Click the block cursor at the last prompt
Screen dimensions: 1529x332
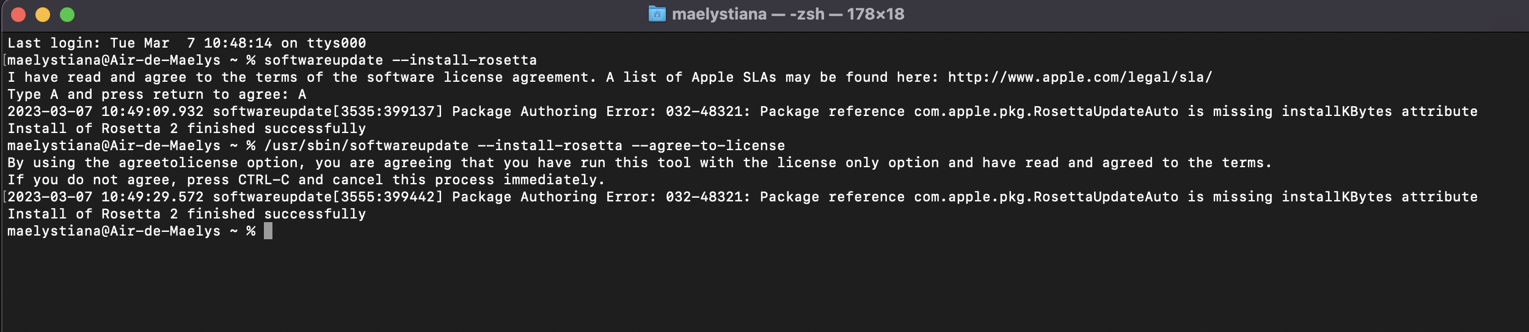(x=268, y=231)
